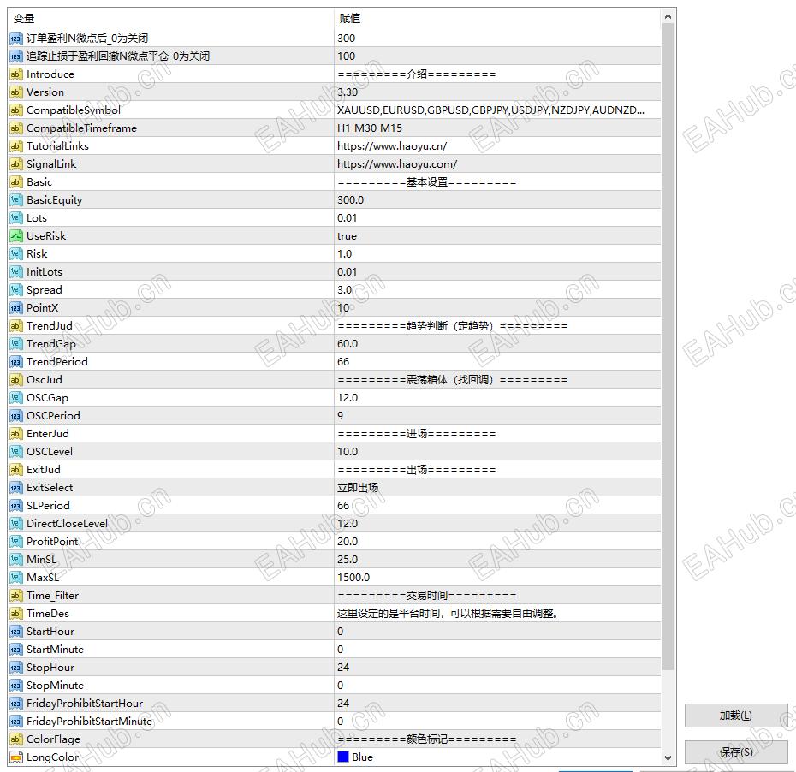Screen dimensions: 796x772
Task: Click the Time_Filter string icon
Action: (x=15, y=596)
